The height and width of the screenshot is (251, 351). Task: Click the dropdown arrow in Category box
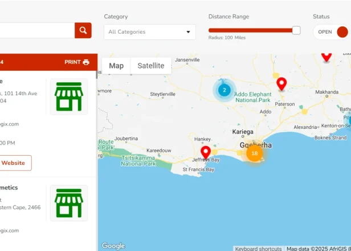[188, 32]
